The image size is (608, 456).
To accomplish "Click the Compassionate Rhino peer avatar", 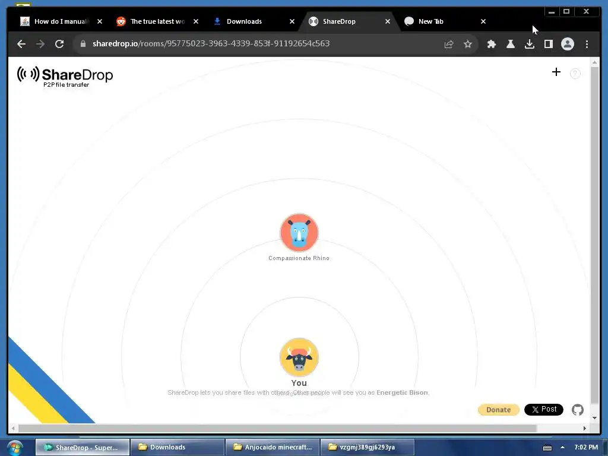I will coord(299,233).
